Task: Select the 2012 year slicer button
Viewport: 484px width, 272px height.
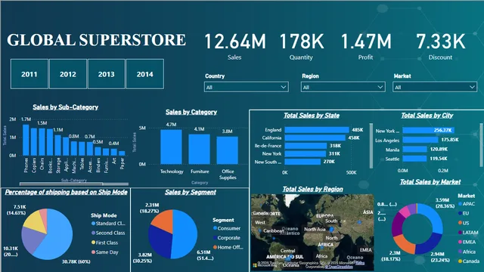Action: (x=68, y=74)
